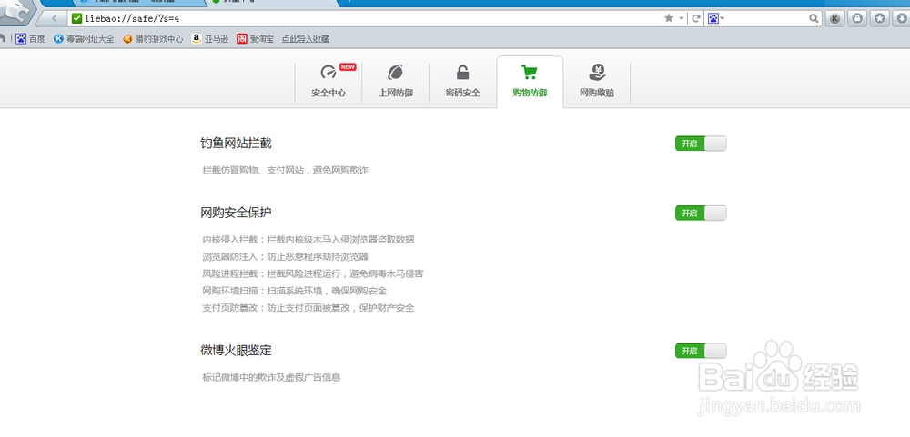Click the 爱淘宝 red bookmark icon
910x437 pixels.
(x=241, y=39)
